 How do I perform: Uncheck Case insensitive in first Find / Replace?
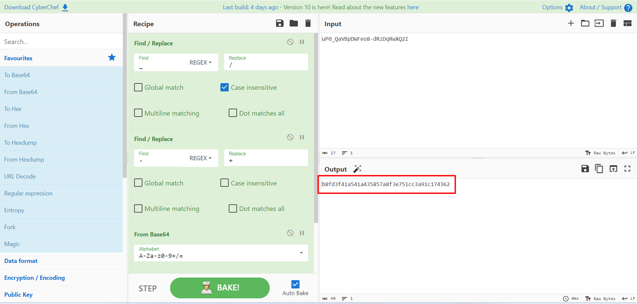(225, 87)
